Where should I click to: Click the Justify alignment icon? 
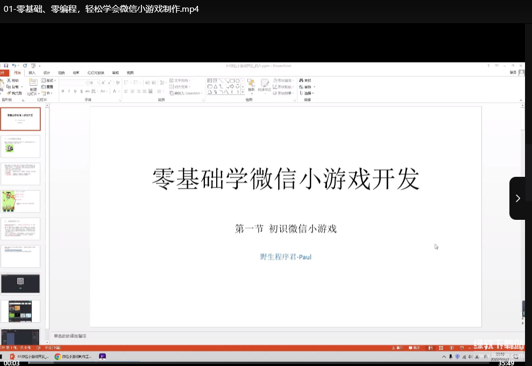point(145,91)
